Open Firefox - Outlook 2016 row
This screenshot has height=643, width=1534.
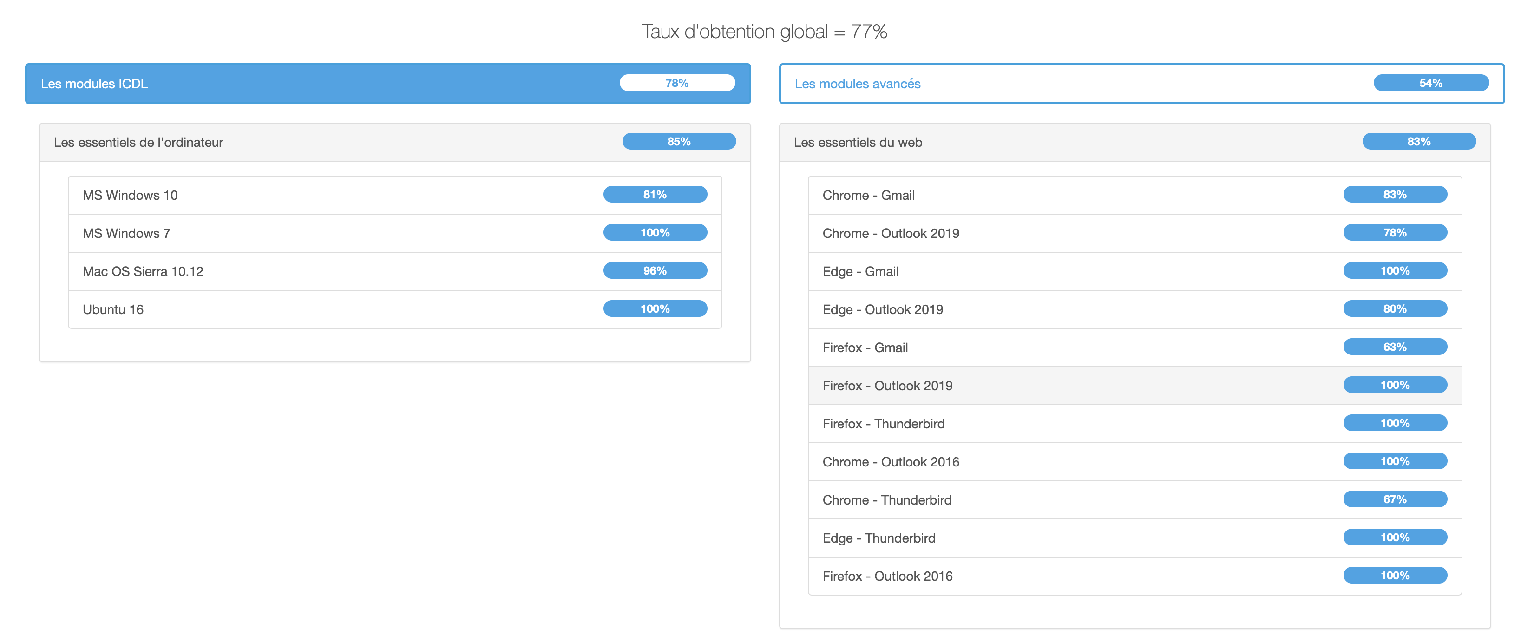tap(887, 576)
